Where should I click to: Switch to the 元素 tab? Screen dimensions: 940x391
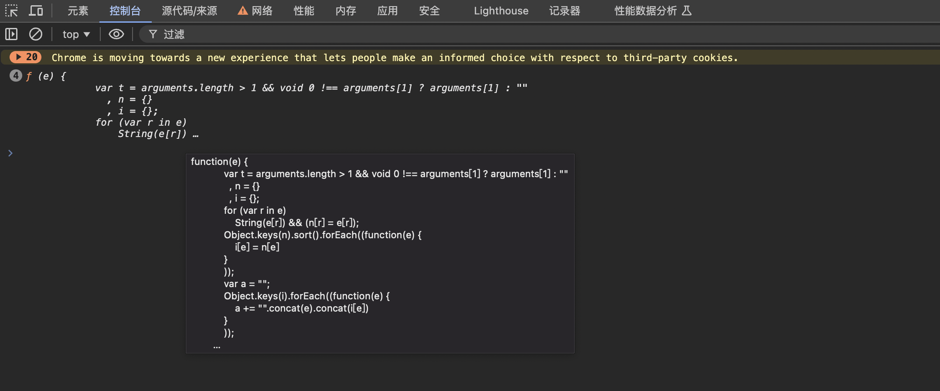click(x=78, y=11)
